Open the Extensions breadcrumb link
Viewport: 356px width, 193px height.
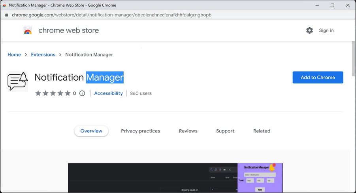(x=43, y=55)
